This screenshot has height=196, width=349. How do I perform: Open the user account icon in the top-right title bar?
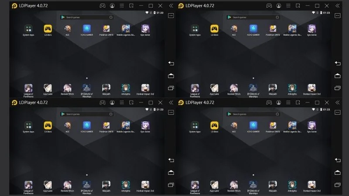click(x=279, y=6)
